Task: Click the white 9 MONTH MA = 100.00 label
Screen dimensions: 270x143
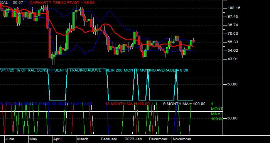Action: pos(184,104)
